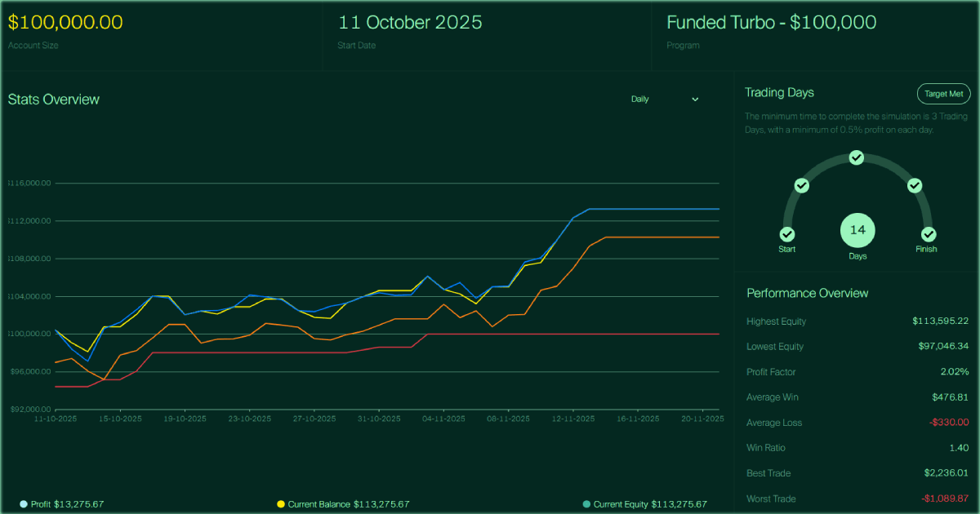Click the Program caption
Image resolution: width=980 pixels, height=514 pixels.
[684, 46]
